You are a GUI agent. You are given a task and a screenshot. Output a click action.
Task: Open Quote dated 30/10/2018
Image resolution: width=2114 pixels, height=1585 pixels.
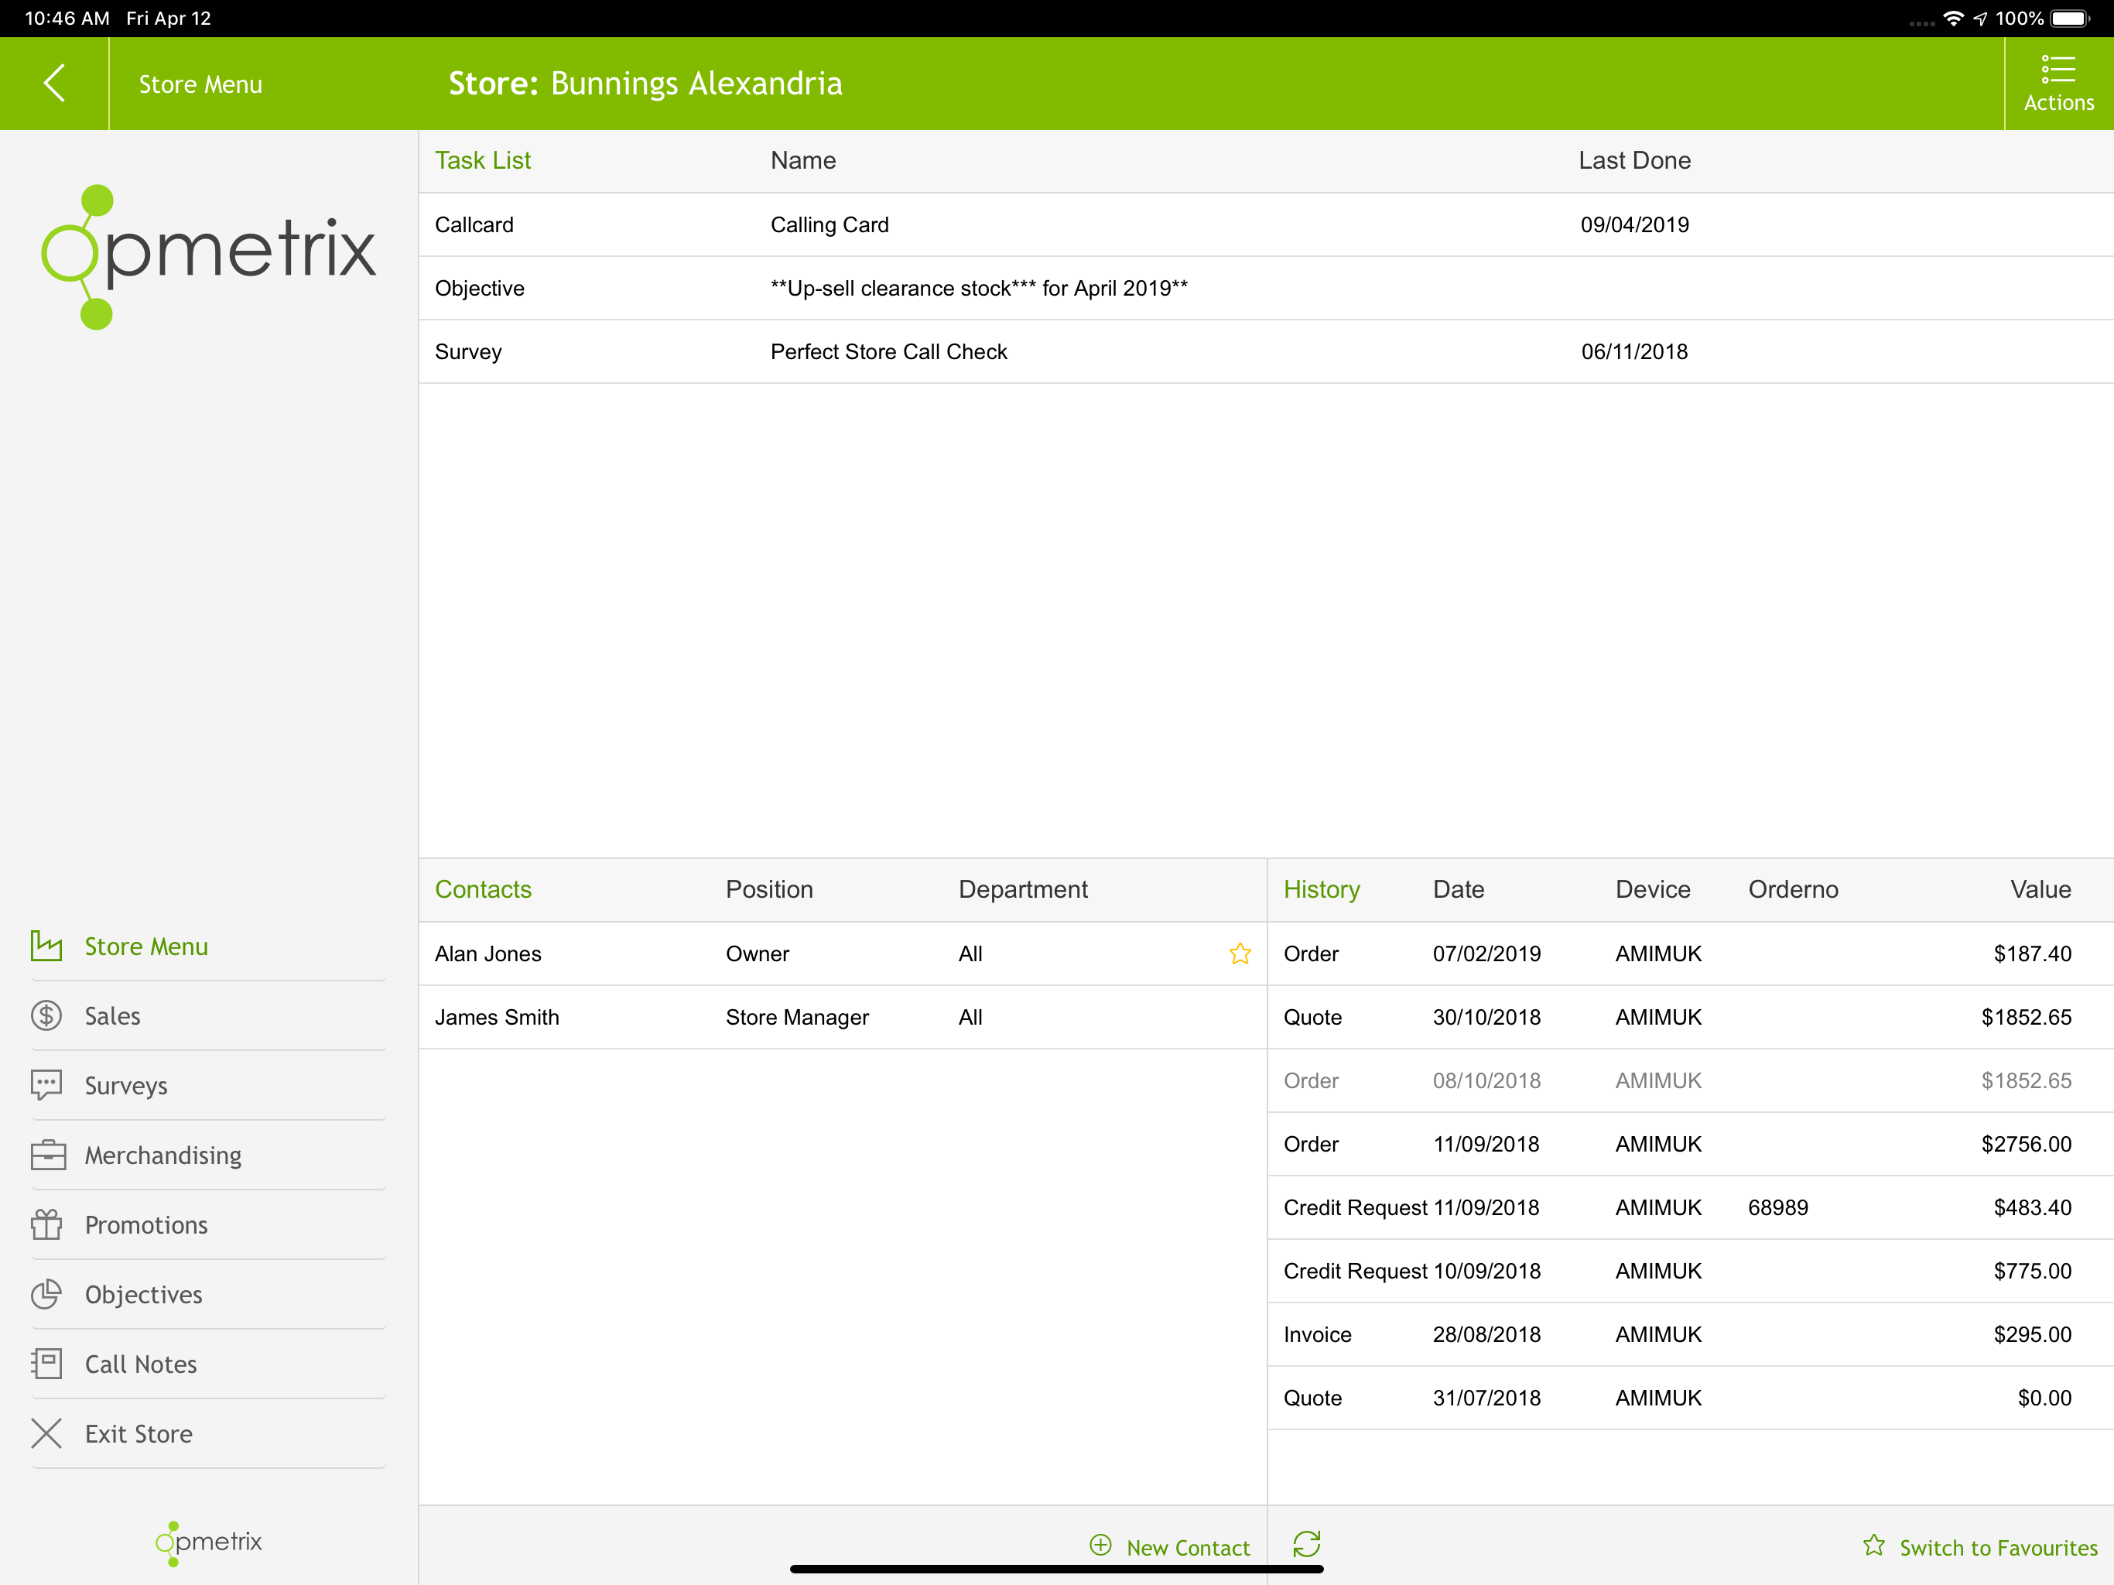pos(1690,1017)
